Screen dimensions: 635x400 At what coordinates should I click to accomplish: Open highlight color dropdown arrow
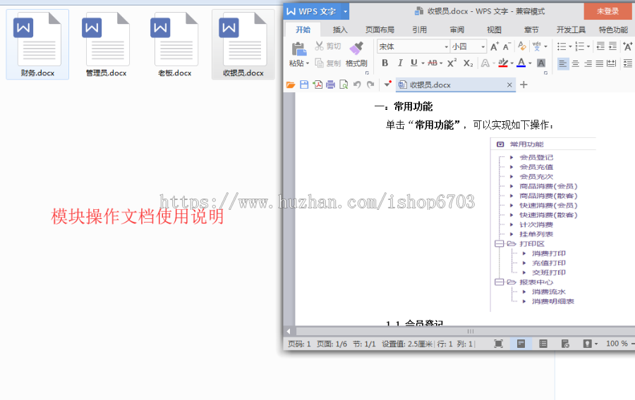coord(512,63)
